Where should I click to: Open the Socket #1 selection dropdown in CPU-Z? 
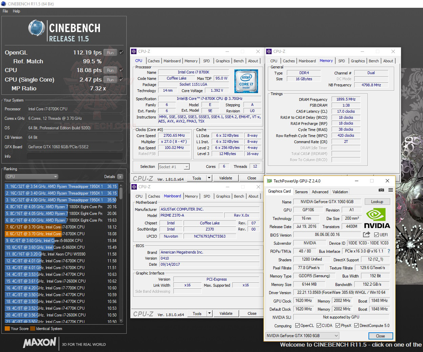(187, 167)
